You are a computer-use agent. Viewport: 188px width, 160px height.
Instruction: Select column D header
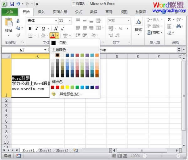(117, 56)
